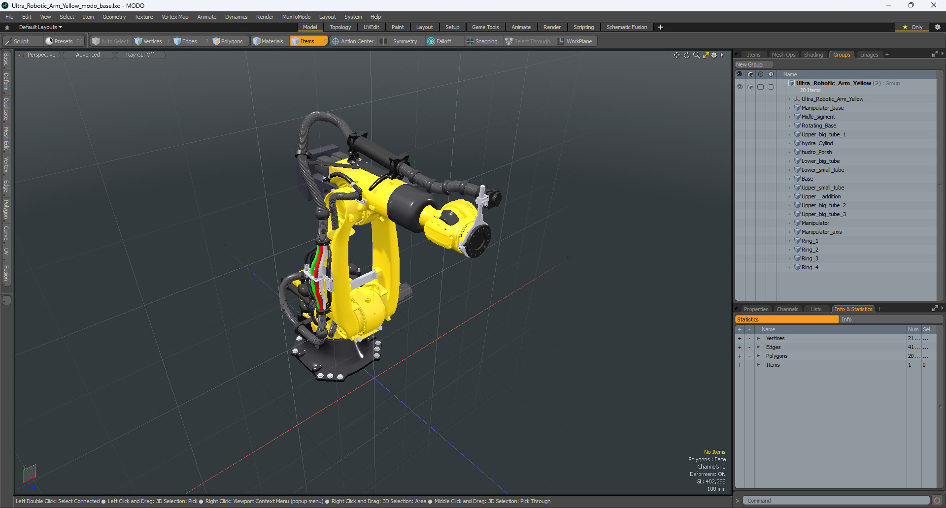Toggle Snapping
946x508 pixels.
482,41
